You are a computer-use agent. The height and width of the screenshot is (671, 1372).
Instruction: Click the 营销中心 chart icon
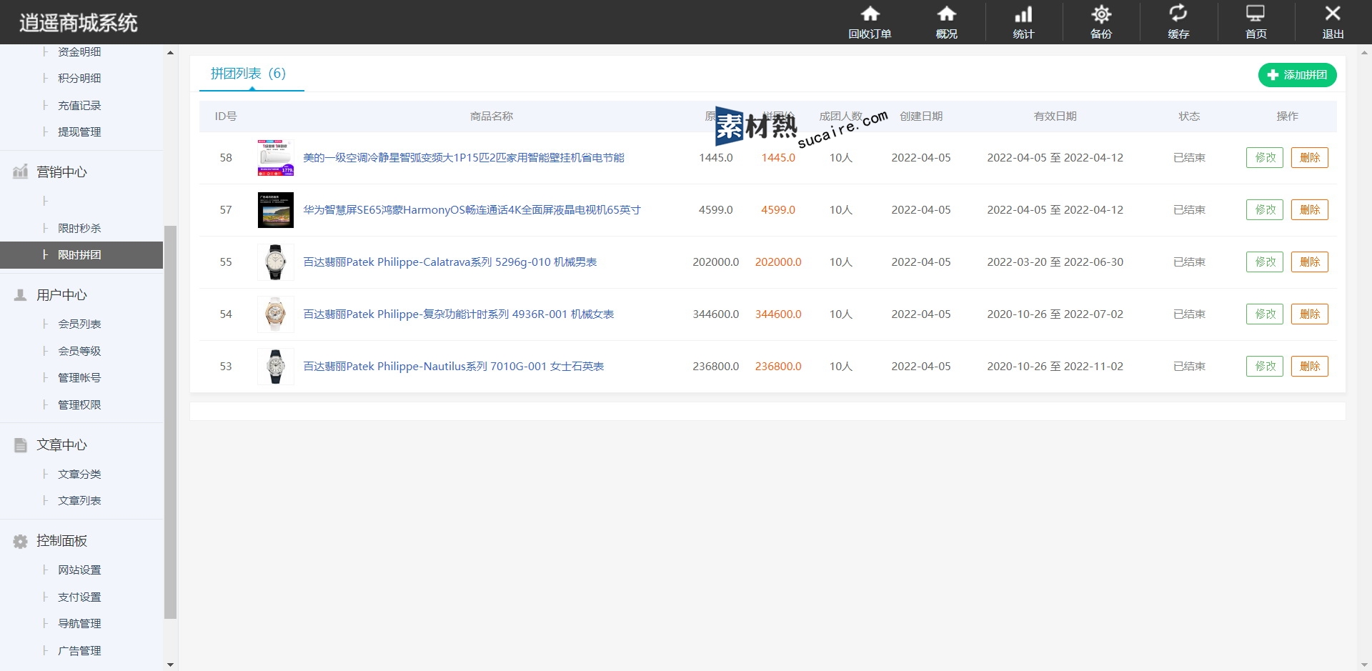[x=20, y=172]
